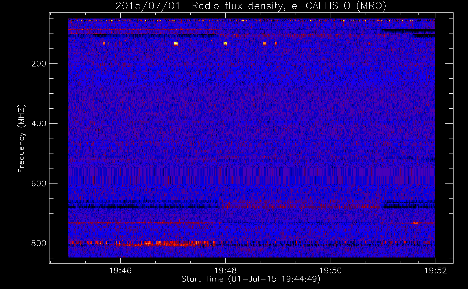The image size is (468, 289).
Task: Click the plot title "Radio flux density, e-CALLISTO (MRO)"
Action: [289, 6]
